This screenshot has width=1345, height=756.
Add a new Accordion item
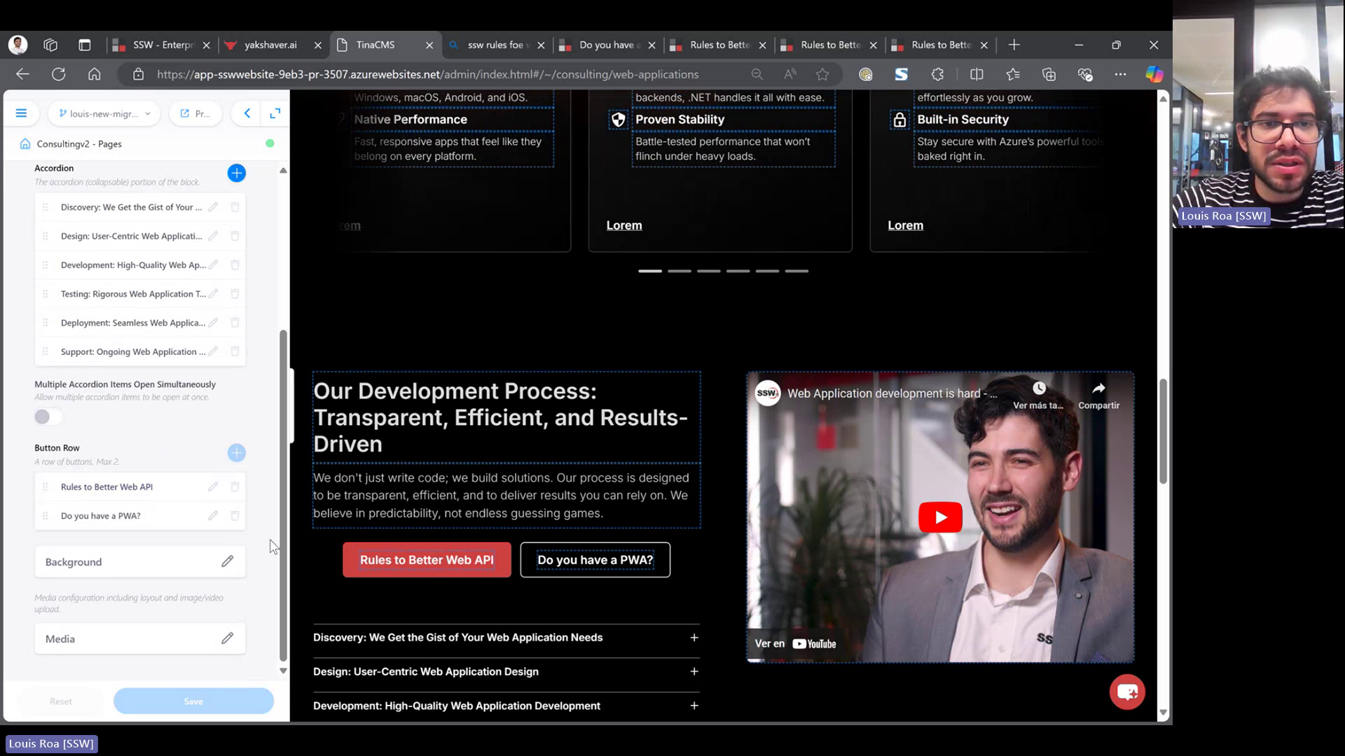237,173
